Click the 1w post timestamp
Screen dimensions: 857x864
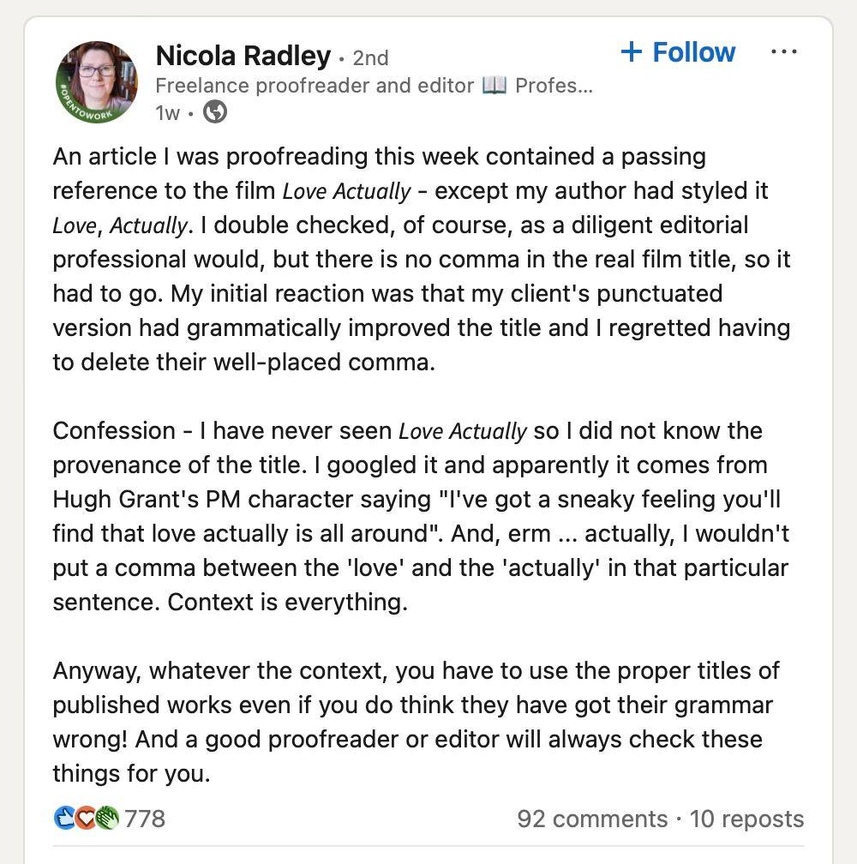click(x=167, y=113)
